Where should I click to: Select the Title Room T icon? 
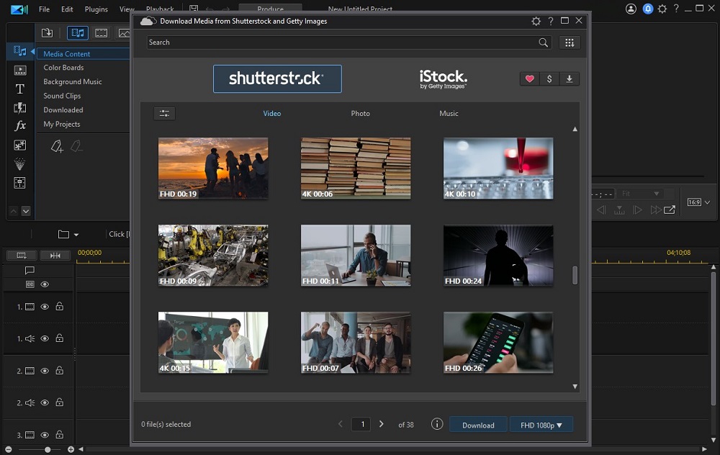point(19,89)
